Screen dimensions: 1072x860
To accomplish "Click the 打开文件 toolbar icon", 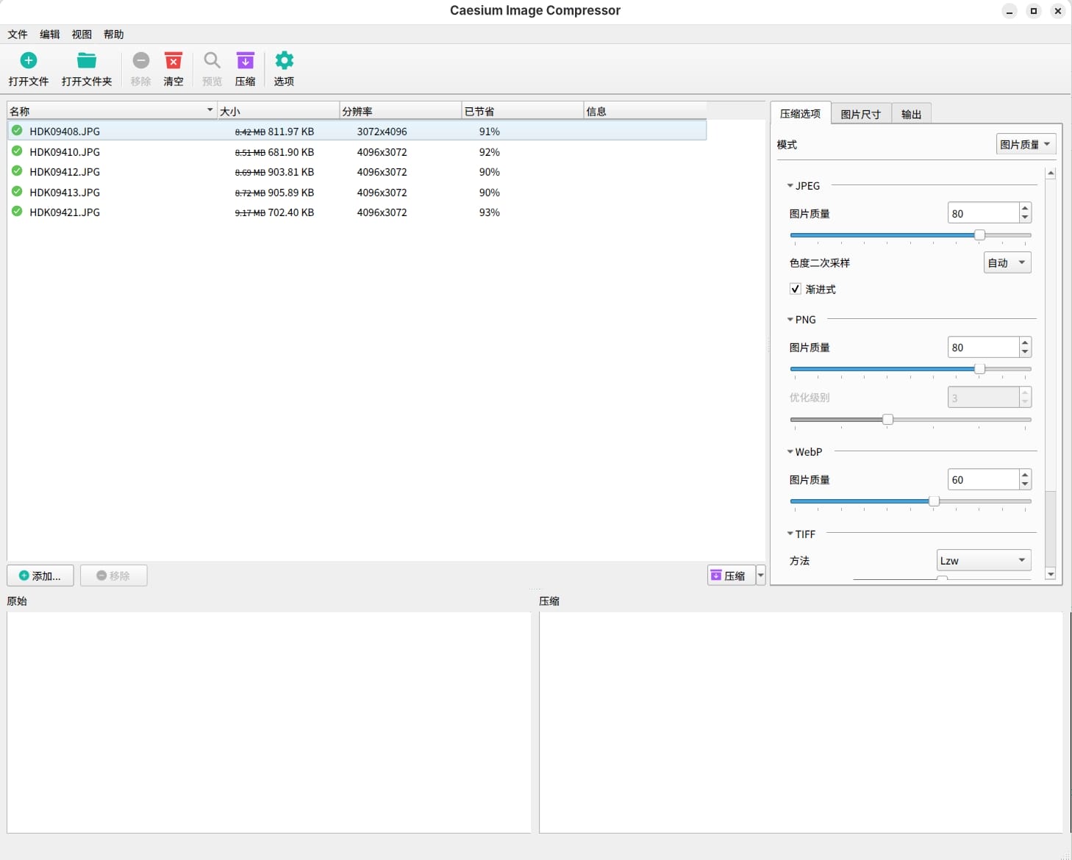I will click(29, 60).
